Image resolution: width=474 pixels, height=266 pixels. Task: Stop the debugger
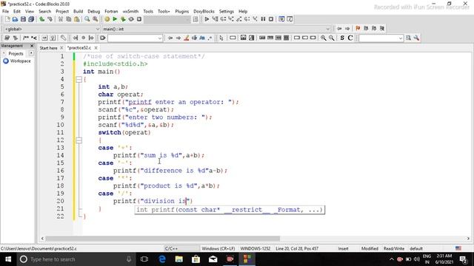click(x=271, y=19)
